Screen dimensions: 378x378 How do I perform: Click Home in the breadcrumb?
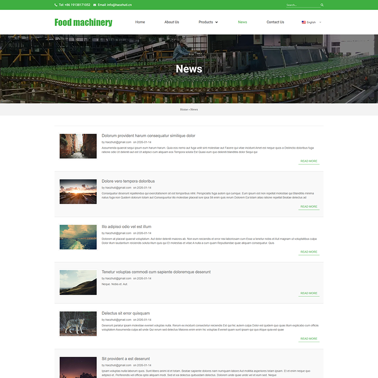(x=184, y=110)
